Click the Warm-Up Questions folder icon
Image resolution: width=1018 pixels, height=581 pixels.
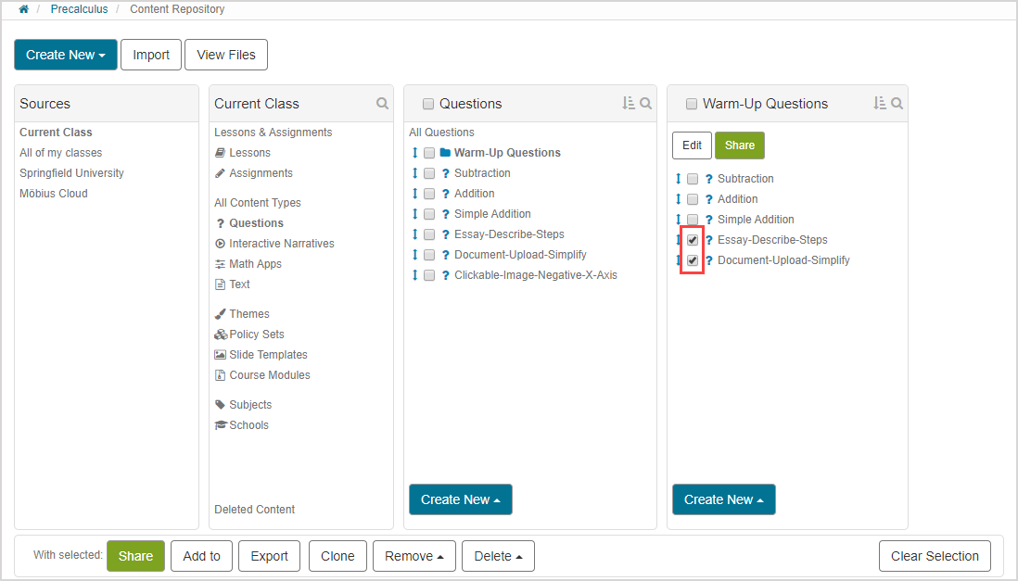pos(445,153)
